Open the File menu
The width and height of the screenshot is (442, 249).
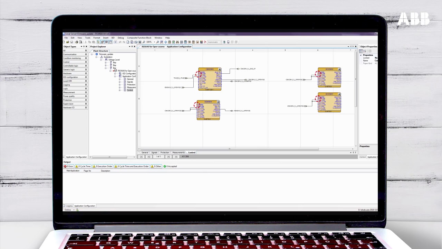(66, 38)
